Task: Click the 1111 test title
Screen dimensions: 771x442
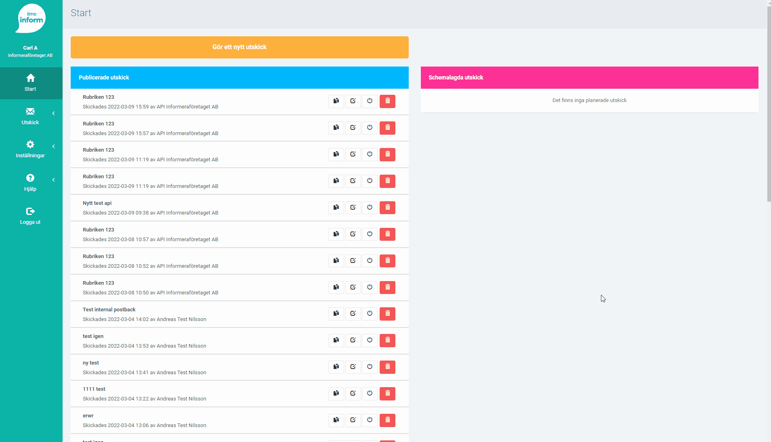Action: pyautogui.click(x=94, y=389)
